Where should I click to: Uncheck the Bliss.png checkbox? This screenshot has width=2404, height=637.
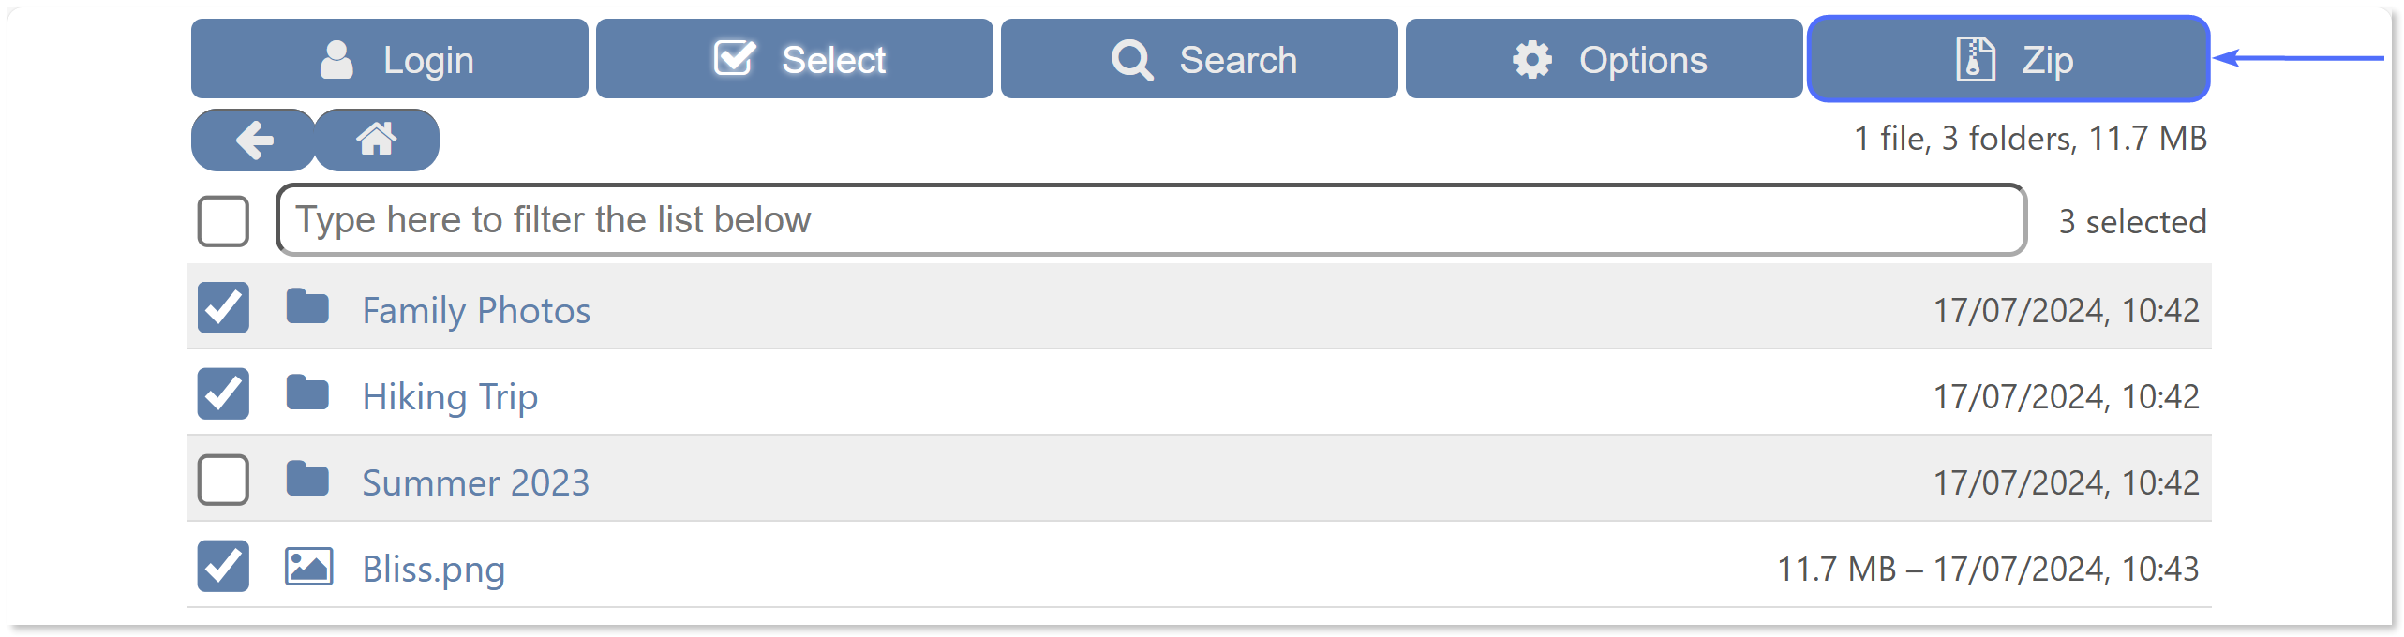click(x=222, y=566)
